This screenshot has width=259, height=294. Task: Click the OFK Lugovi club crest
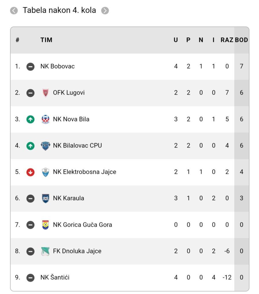[x=45, y=93]
